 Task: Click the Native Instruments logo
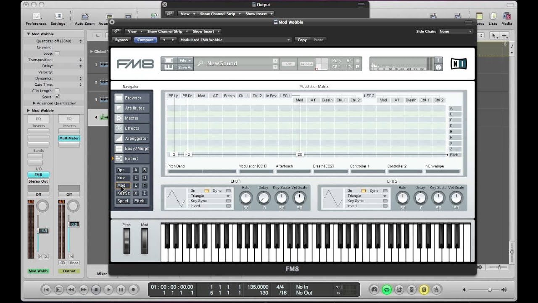(x=459, y=64)
